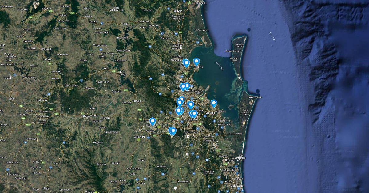Image resolution: width=369 pixels, height=193 pixels.
Task: Click the Allora label
Action: [x=46, y=188]
